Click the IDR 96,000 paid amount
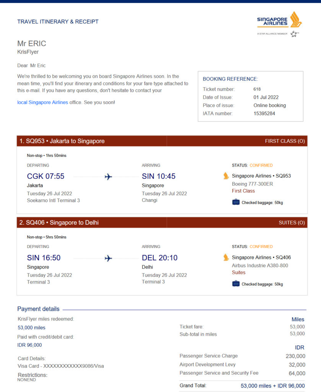This screenshot has width=321, height=392. pos(29,345)
